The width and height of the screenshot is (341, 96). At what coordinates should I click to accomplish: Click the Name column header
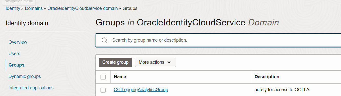[x=120, y=77]
